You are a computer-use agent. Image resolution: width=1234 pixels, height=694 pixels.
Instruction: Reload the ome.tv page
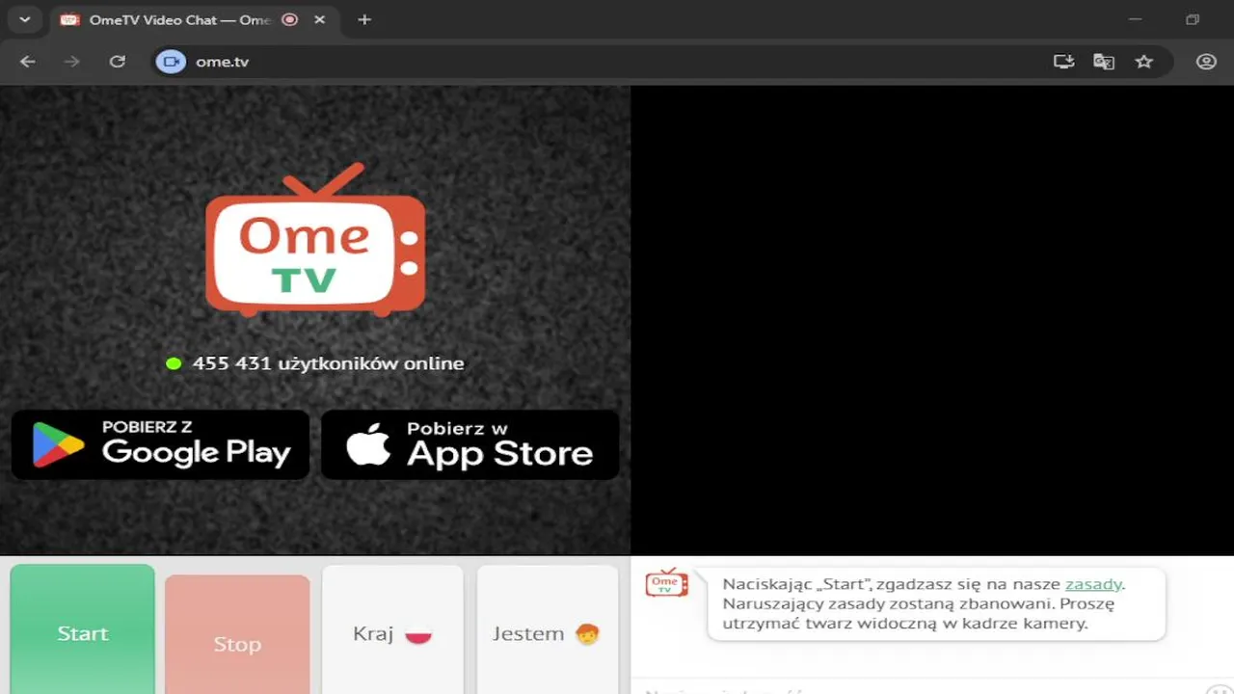click(x=118, y=62)
